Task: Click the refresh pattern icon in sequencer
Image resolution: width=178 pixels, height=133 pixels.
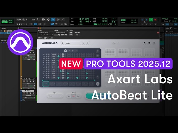Action: 98,51
